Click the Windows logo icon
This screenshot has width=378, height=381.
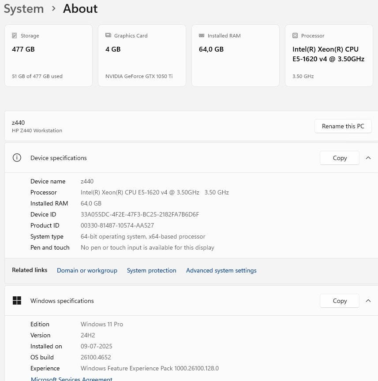[17, 301]
